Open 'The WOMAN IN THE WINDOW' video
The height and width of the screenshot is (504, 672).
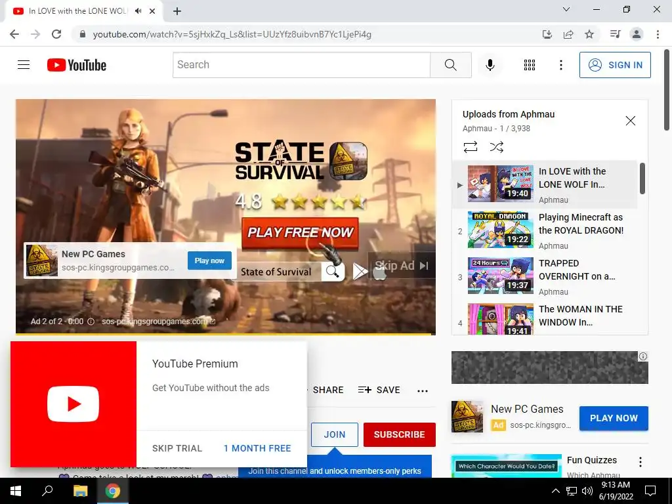click(545, 318)
